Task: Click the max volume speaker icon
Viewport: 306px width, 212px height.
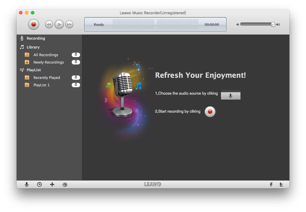Action: [x=278, y=25]
